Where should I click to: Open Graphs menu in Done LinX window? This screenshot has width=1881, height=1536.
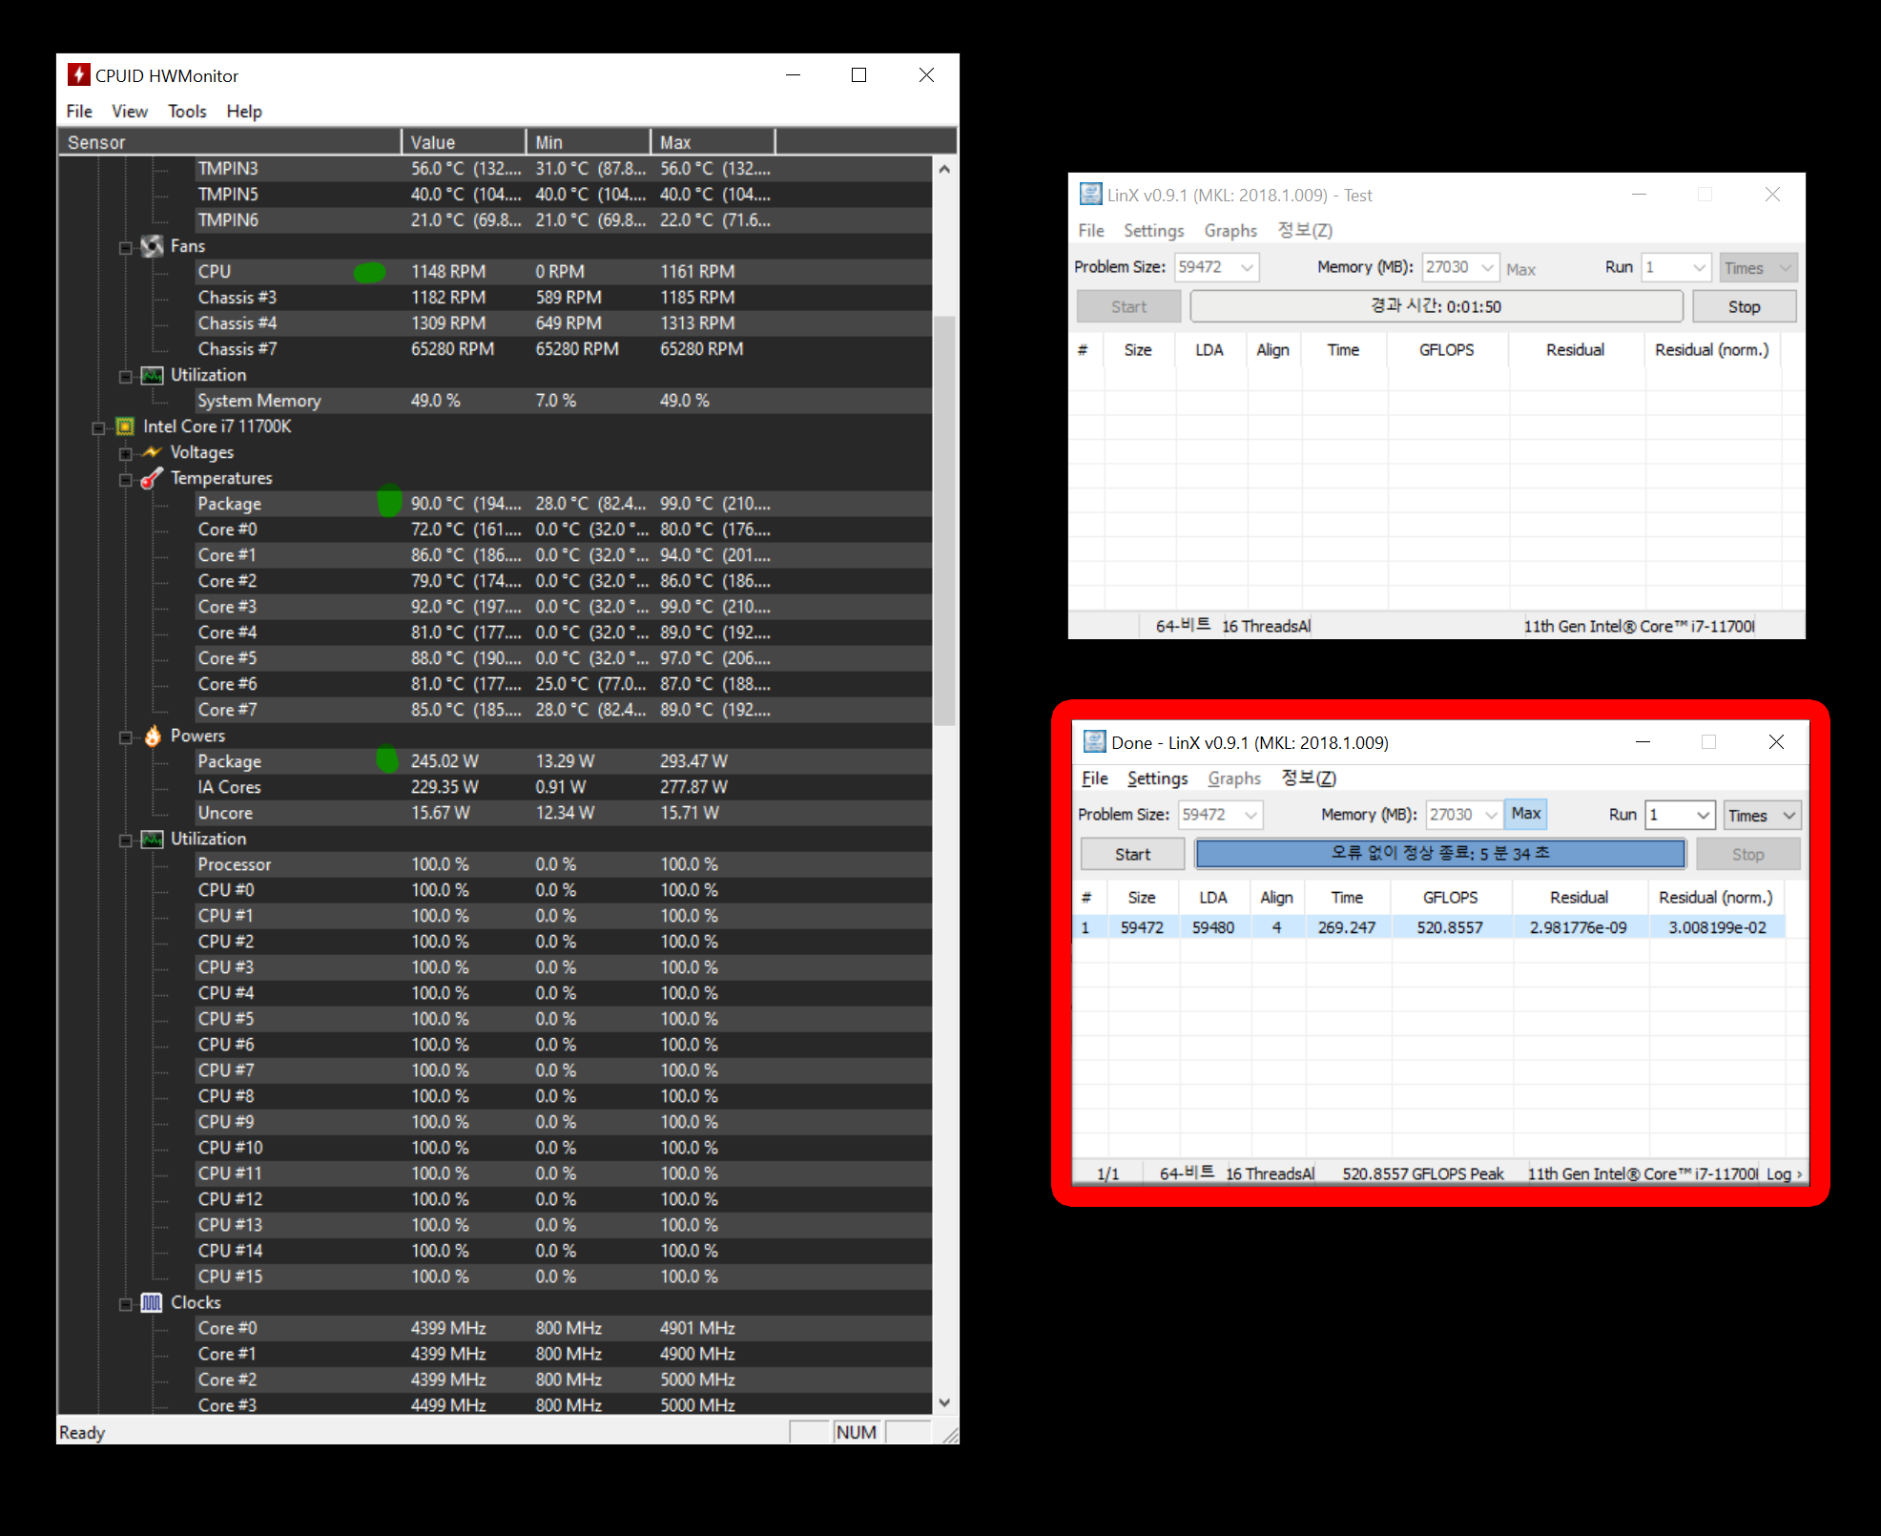(x=1234, y=778)
